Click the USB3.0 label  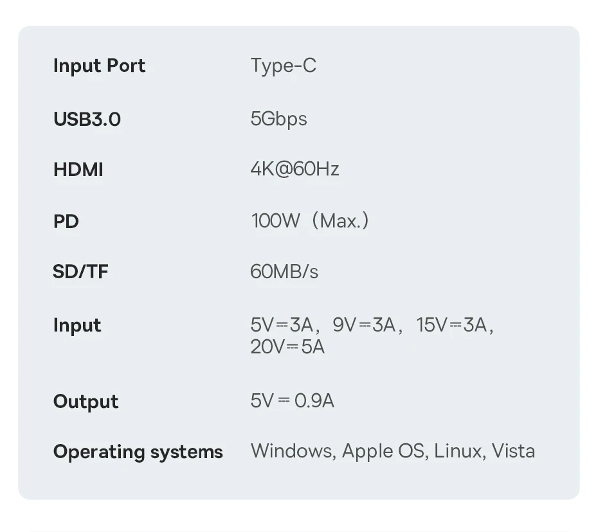tap(87, 120)
